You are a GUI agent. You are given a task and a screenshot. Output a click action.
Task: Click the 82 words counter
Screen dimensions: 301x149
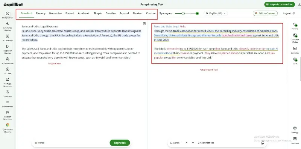(x=175, y=143)
